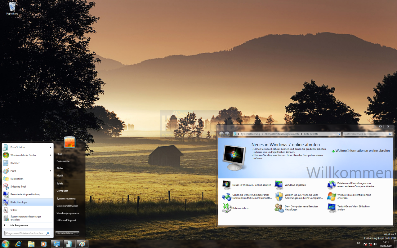
Task: Open Kurznotizen sticky notes icon
Action: pyautogui.click(x=6, y=179)
